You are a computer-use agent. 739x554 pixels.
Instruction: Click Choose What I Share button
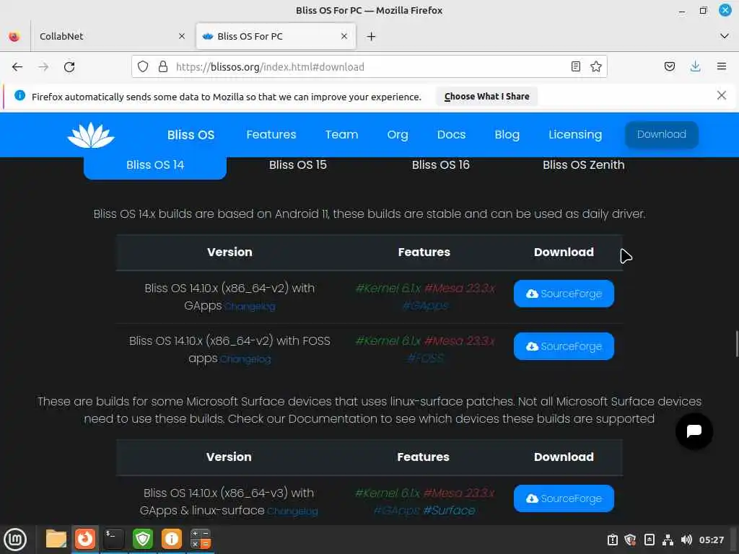487,96
